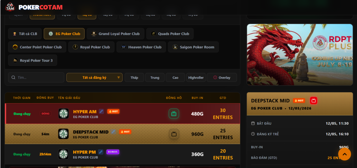
Task: Pick the Heaven Poker Club filter
Action: (141, 47)
